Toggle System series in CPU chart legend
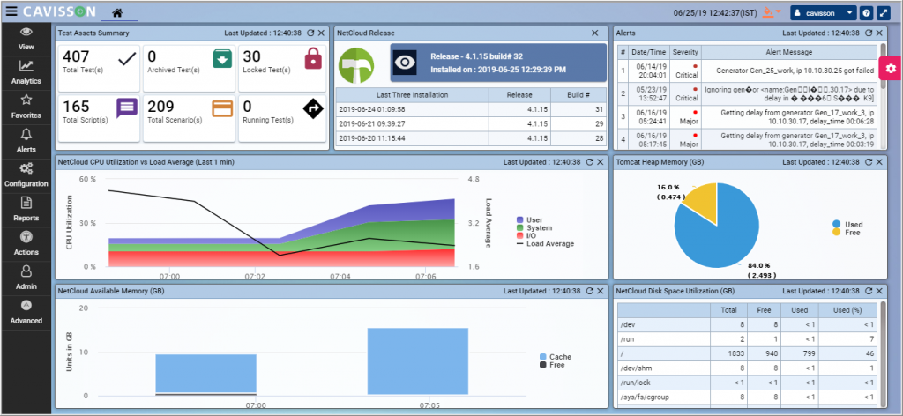Image resolution: width=903 pixels, height=416 pixels. [534, 228]
